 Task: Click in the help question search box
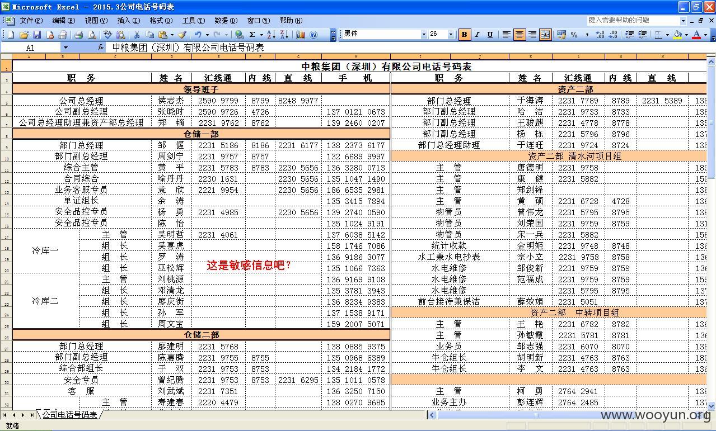[x=633, y=20]
